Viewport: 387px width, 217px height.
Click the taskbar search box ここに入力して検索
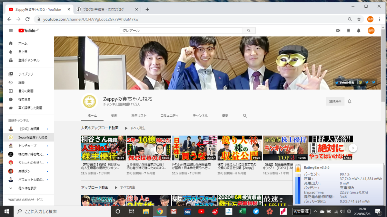[62, 211]
